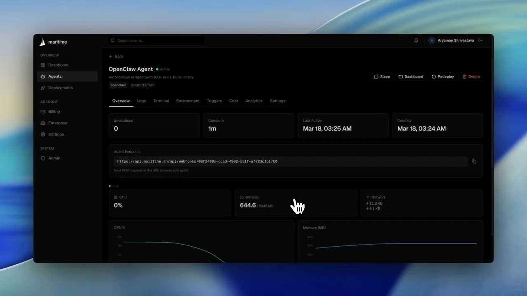Screen dimensions: 527x296
Task: Click the CPU 0% value
Action: pos(118,206)
